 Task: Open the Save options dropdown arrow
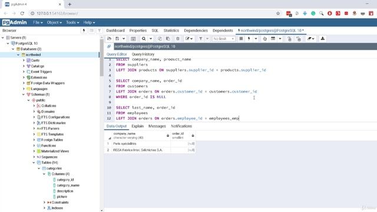point(124,39)
